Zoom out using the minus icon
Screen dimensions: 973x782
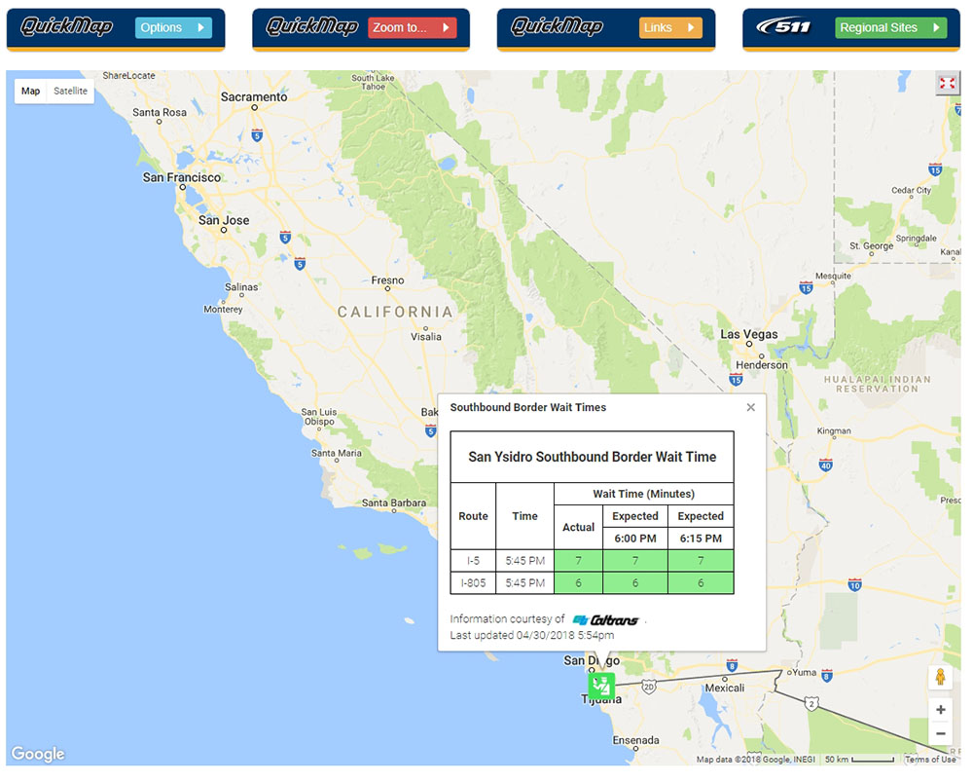pyautogui.click(x=941, y=732)
